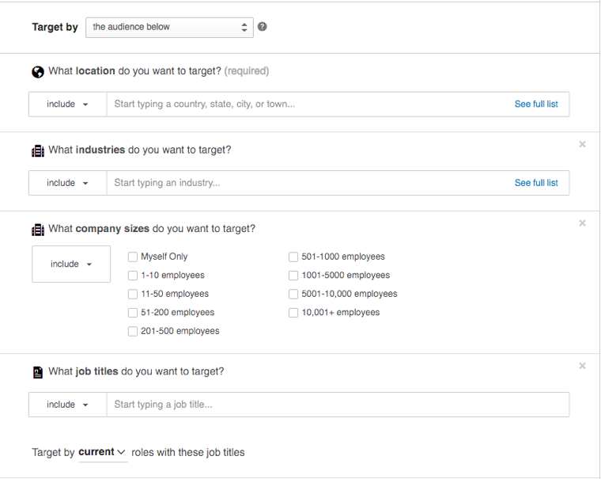Check the Myself Only checkbox
The height and width of the screenshot is (479, 601).
[x=133, y=257]
